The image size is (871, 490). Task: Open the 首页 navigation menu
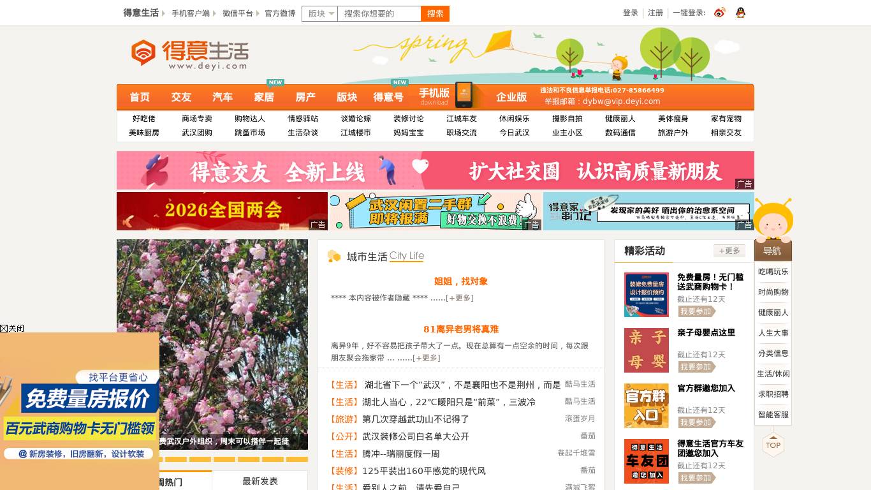139,97
